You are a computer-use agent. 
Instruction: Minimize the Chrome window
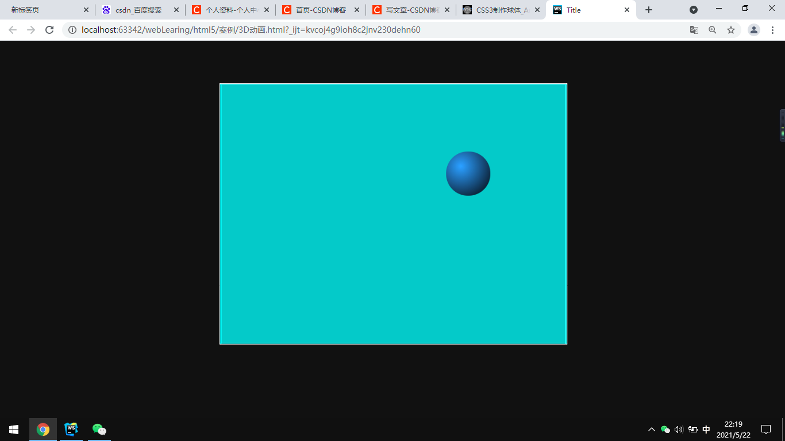(719, 8)
